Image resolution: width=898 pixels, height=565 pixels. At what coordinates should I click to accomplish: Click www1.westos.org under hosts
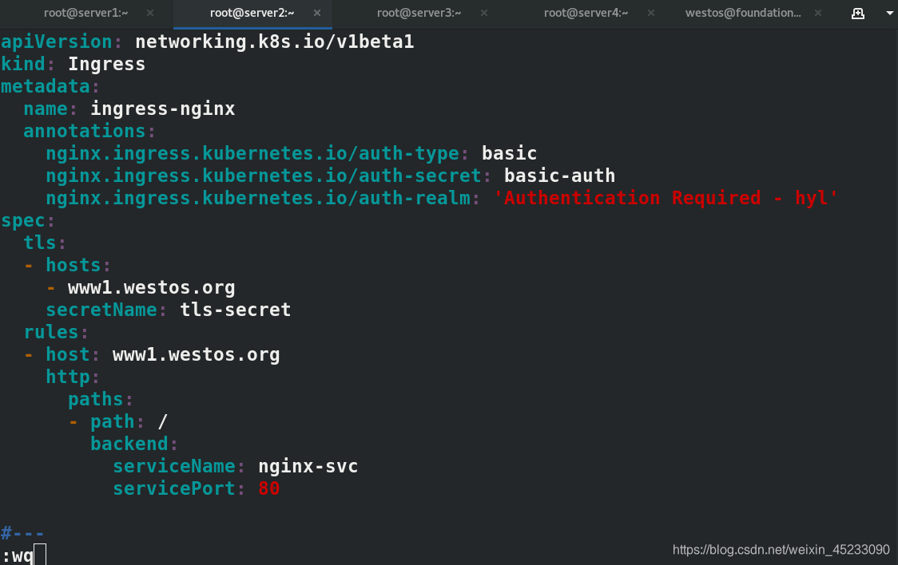(x=151, y=287)
